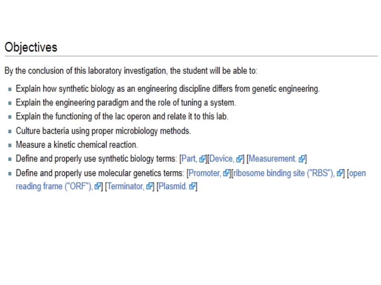Open the Terminator link
Image resolution: width=381 pixels, height=285 pixels.
click(x=126, y=186)
